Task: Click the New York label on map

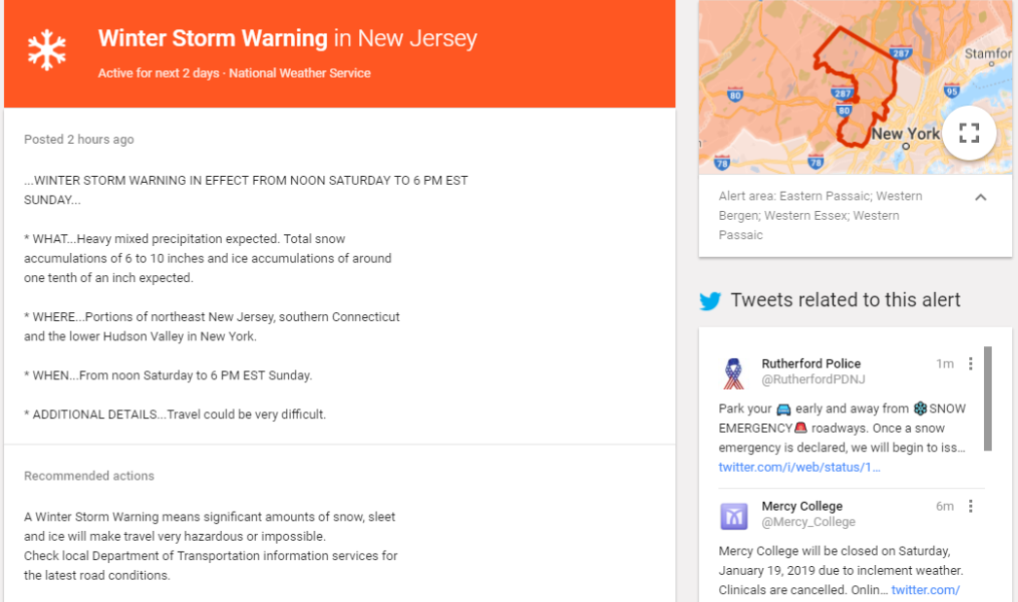Action: 906,133
